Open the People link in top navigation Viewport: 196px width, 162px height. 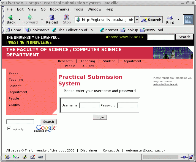70,66
